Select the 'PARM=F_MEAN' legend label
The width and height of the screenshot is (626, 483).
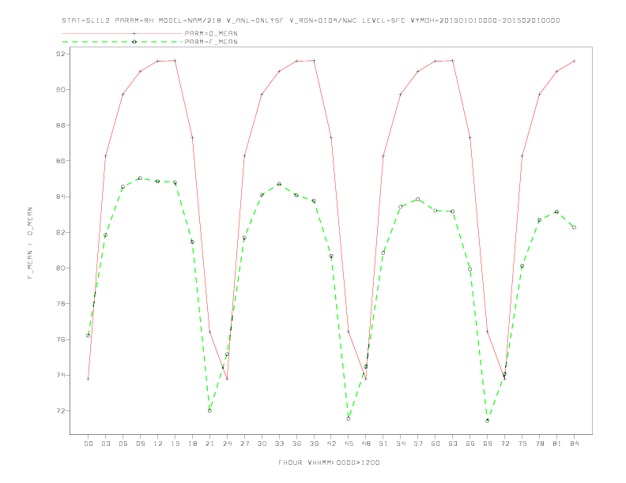[211, 42]
